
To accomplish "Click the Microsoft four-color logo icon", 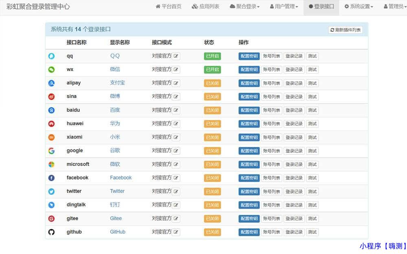I will pos(51,164).
